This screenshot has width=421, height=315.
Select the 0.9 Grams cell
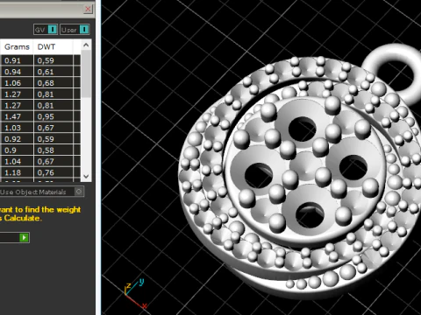[x=17, y=150]
